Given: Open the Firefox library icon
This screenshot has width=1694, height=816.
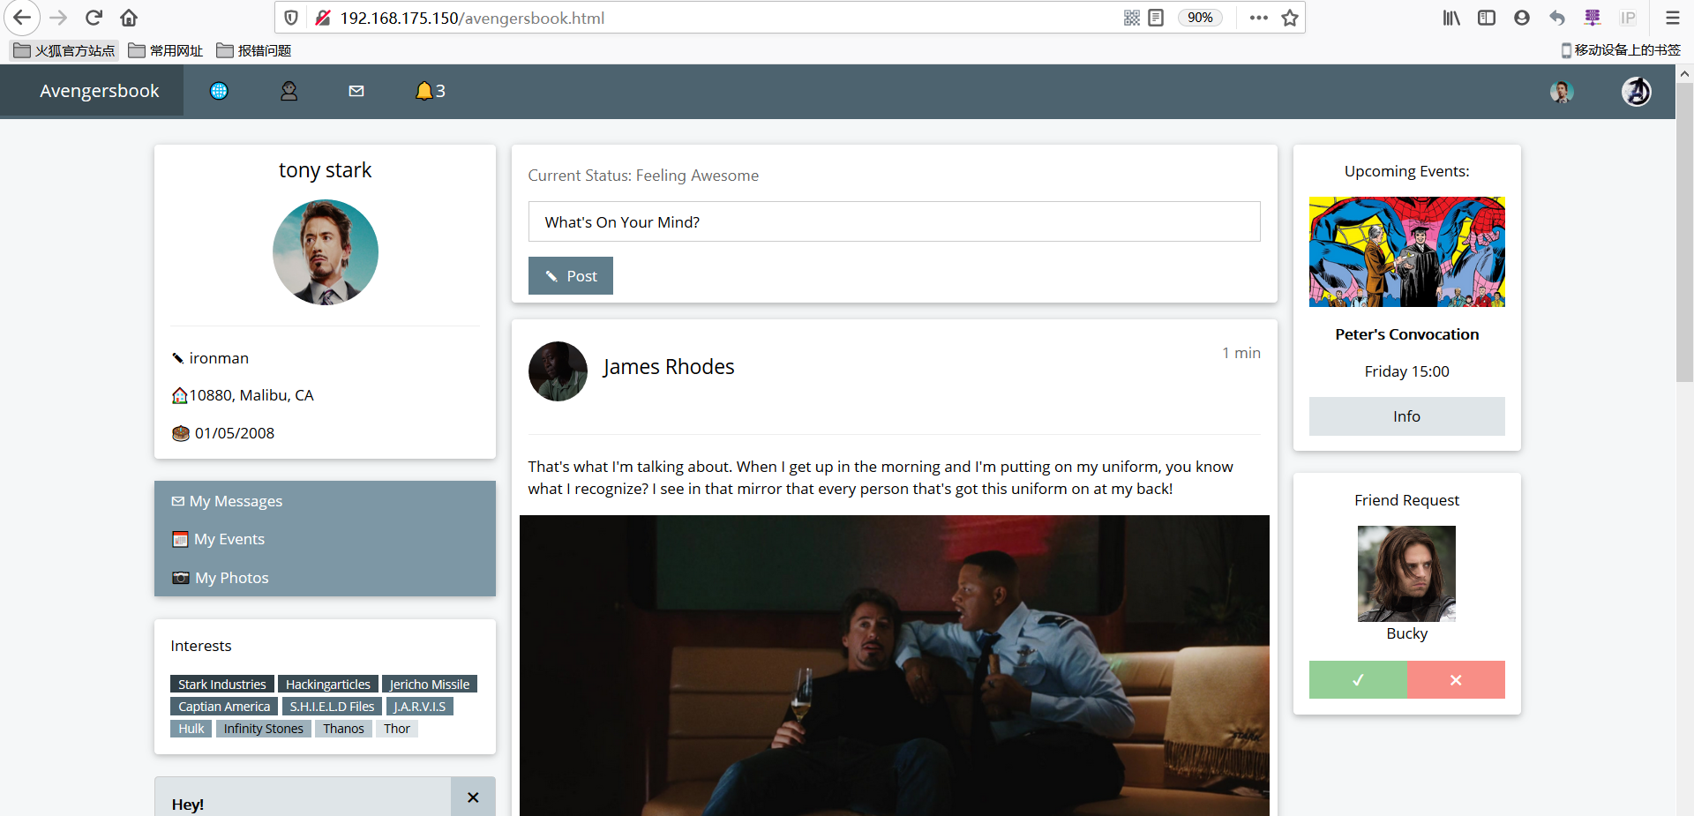Looking at the screenshot, I should tap(1451, 18).
